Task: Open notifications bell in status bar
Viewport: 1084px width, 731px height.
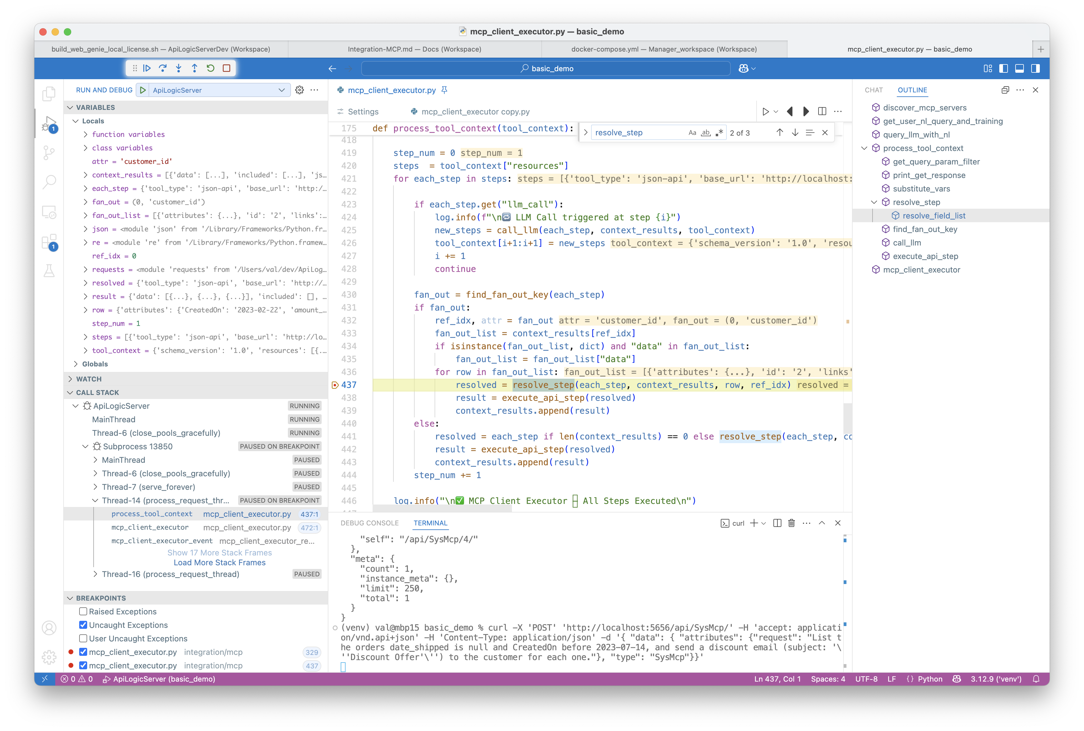Action: 1036,679
